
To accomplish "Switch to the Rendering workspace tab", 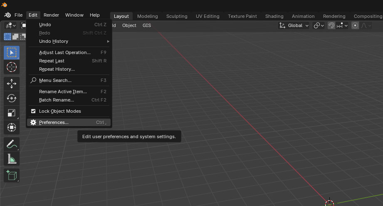I will tap(334, 16).
